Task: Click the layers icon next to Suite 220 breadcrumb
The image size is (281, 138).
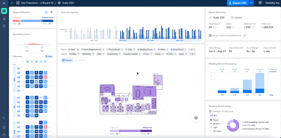Action: 59,3
